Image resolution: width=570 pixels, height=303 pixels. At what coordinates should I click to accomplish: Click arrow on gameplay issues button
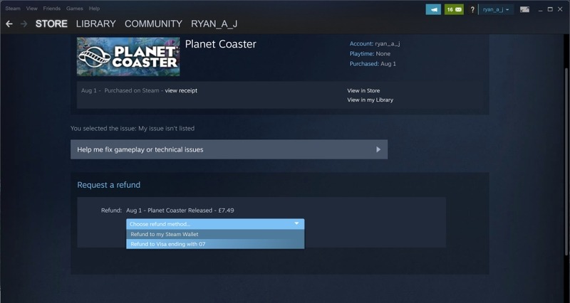pos(378,149)
